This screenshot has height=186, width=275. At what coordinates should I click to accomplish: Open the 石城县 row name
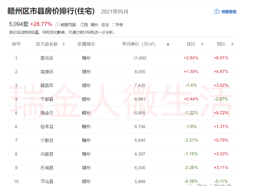click(47, 168)
